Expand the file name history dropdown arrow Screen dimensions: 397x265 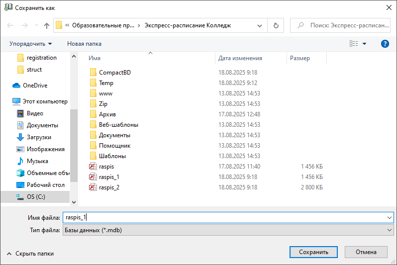[x=389, y=218]
